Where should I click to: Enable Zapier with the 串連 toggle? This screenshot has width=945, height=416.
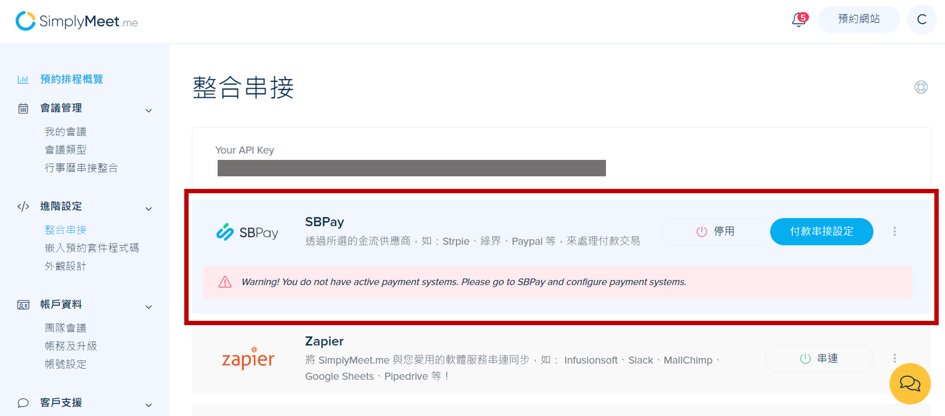819,359
